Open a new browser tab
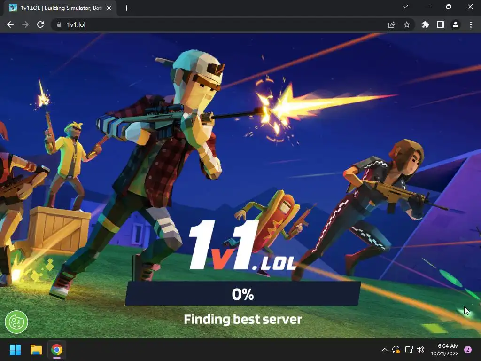 click(127, 8)
